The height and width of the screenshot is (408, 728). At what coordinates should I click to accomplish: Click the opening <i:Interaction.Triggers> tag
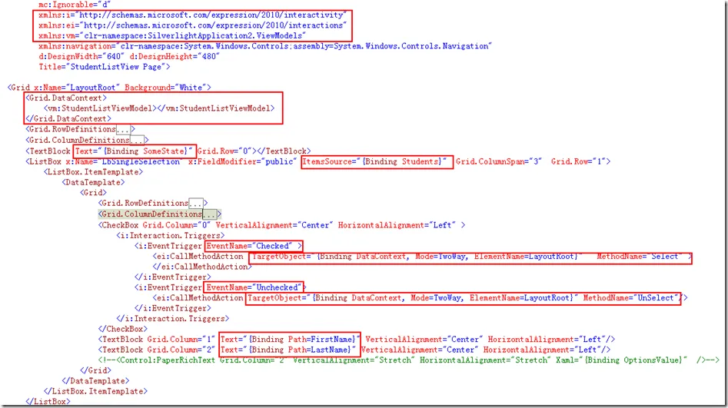click(171, 235)
